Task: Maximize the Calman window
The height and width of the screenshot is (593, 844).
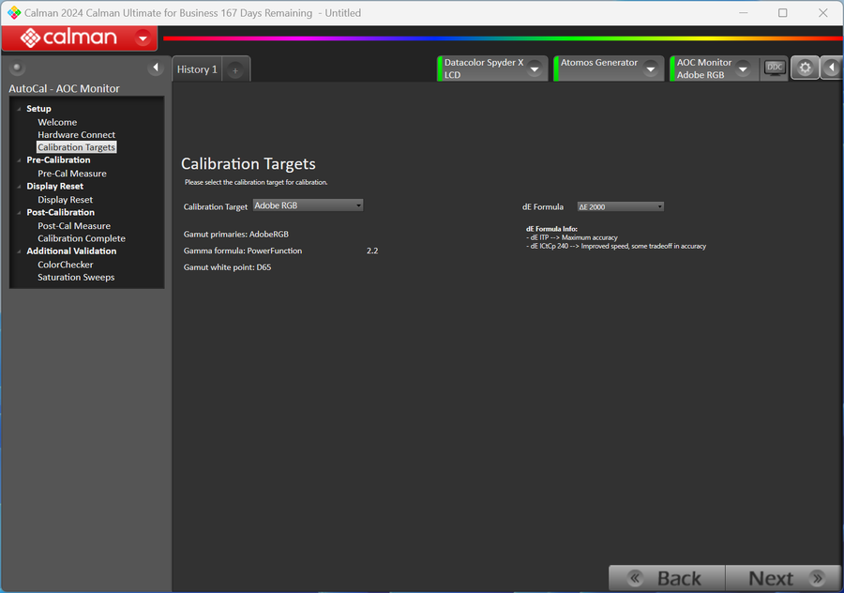Action: (783, 12)
